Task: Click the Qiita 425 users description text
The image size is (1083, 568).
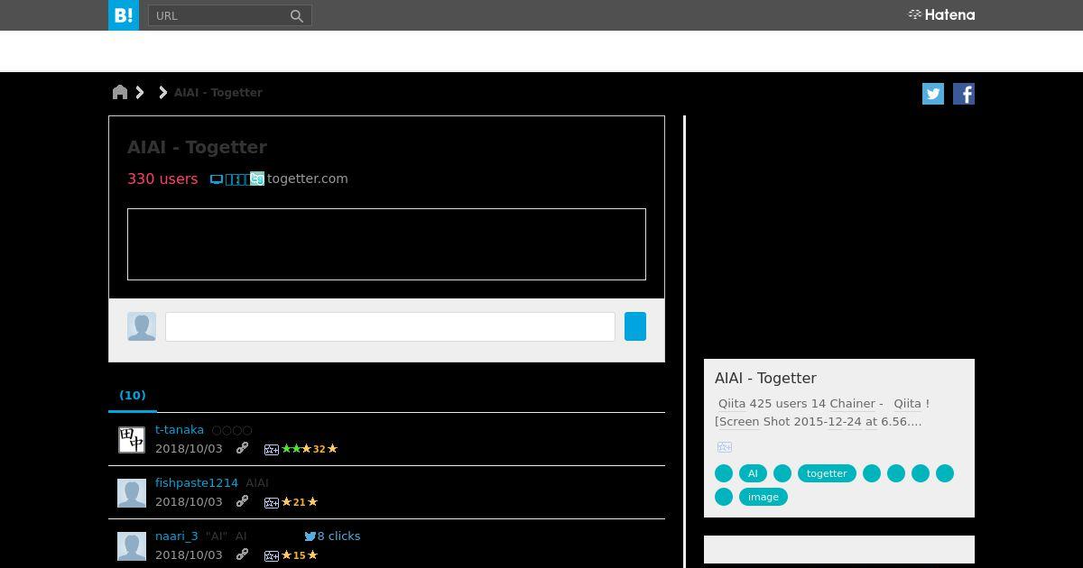Action: coord(822,413)
